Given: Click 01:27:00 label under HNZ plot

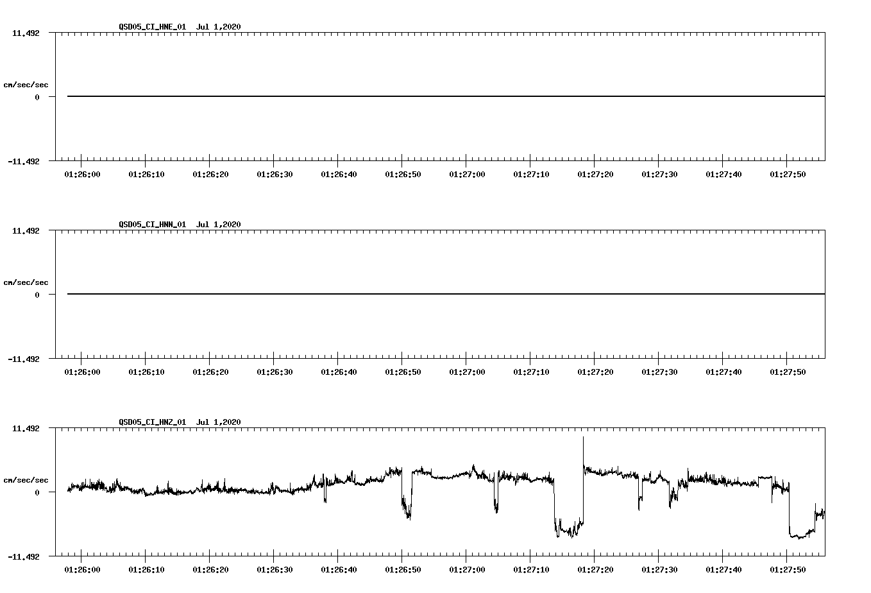Looking at the screenshot, I should pos(467,569).
